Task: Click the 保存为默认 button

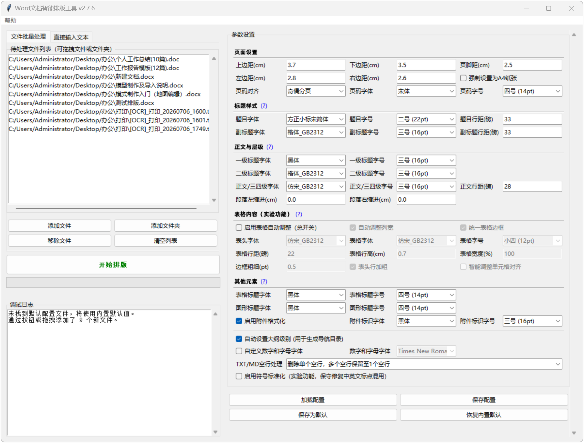Action: click(x=313, y=415)
